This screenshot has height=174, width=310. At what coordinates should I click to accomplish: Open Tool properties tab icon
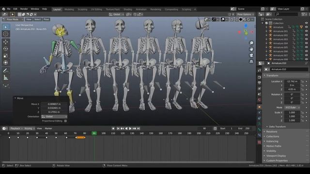(x=260, y=70)
